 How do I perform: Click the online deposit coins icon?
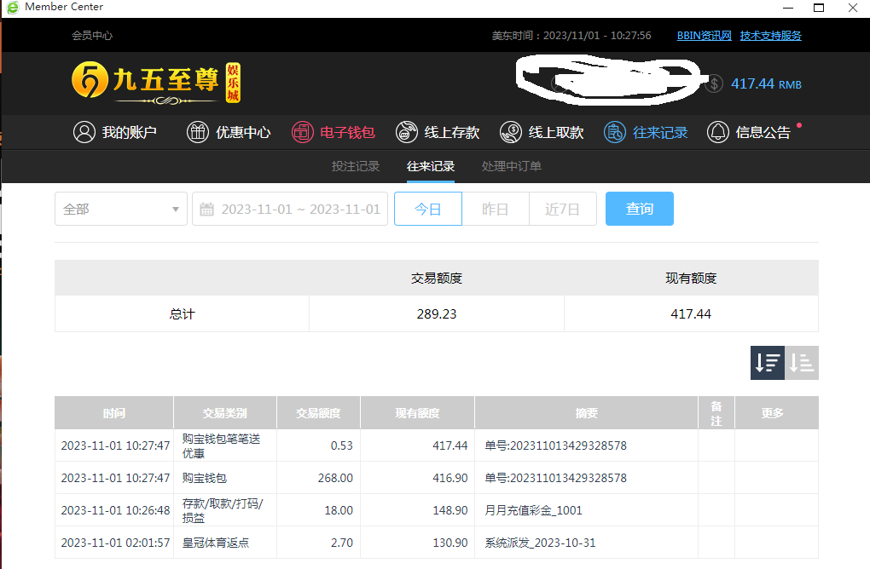coord(407,132)
